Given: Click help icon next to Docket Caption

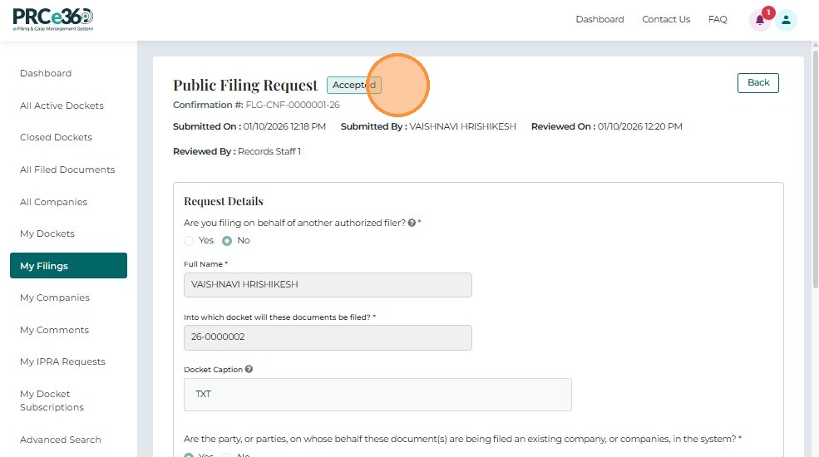Looking at the screenshot, I should point(249,370).
